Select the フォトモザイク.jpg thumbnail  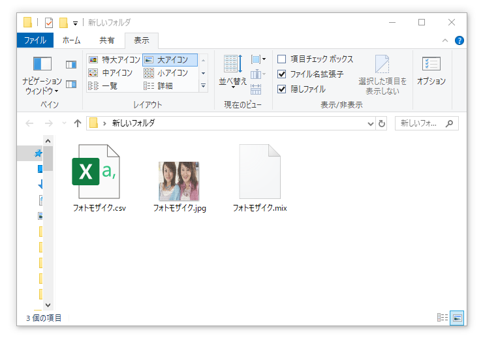point(179,187)
